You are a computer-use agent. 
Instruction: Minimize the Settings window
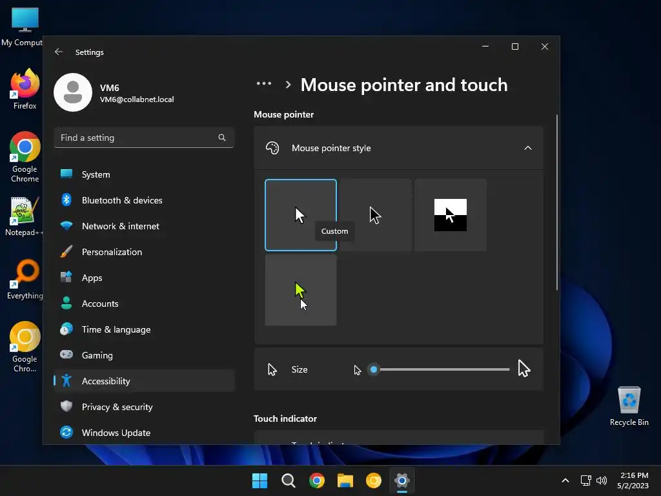click(x=485, y=46)
